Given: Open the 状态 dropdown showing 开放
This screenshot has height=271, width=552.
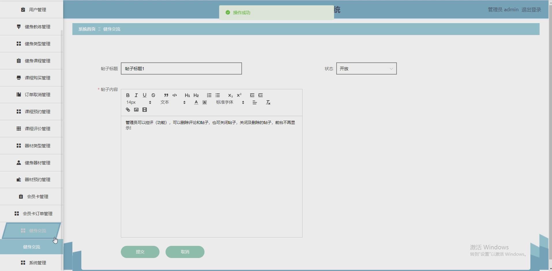Looking at the screenshot, I should pos(366,69).
